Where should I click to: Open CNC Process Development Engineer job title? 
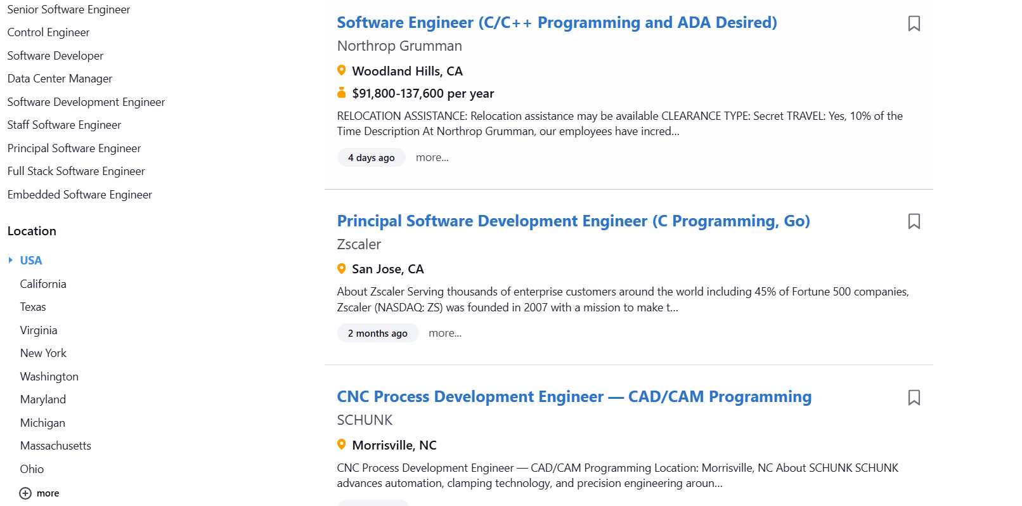coord(574,397)
